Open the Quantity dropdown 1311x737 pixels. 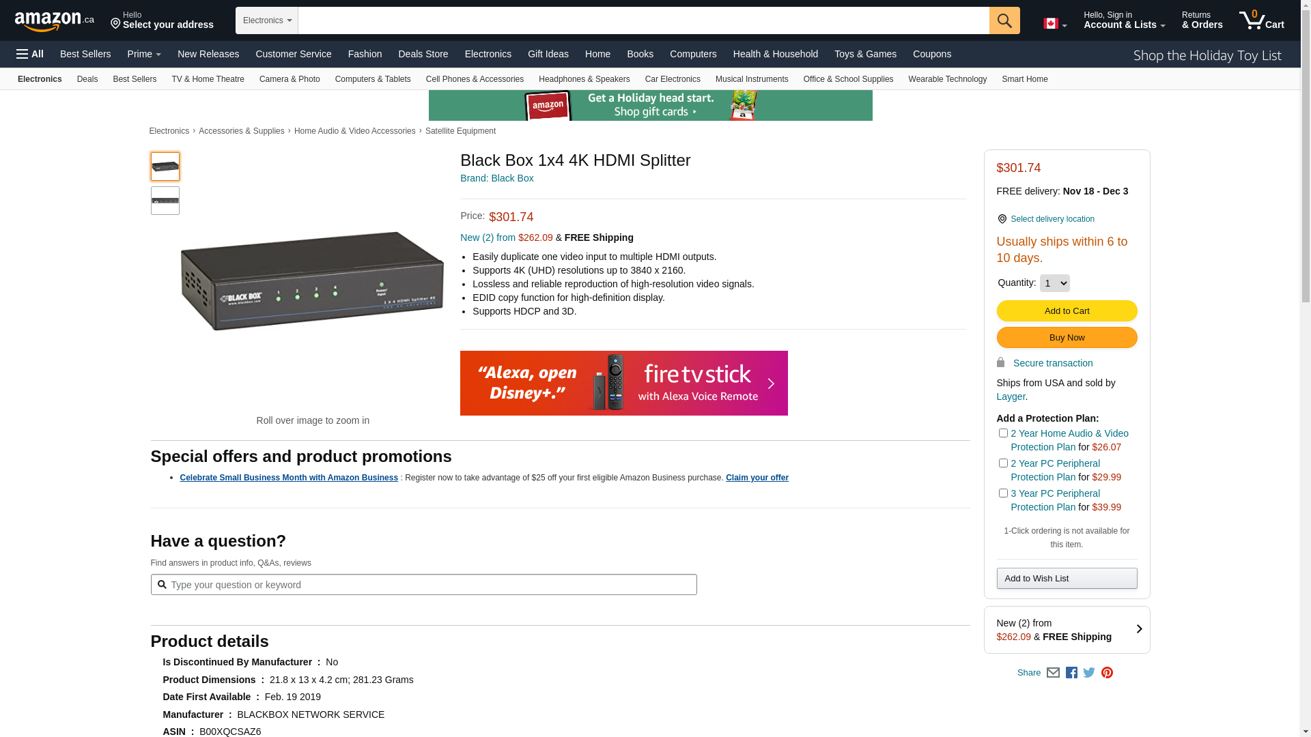pyautogui.click(x=1054, y=283)
